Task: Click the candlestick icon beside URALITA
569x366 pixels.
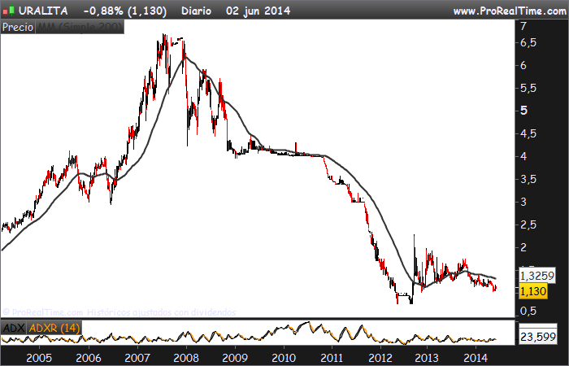Action: click(x=8, y=11)
